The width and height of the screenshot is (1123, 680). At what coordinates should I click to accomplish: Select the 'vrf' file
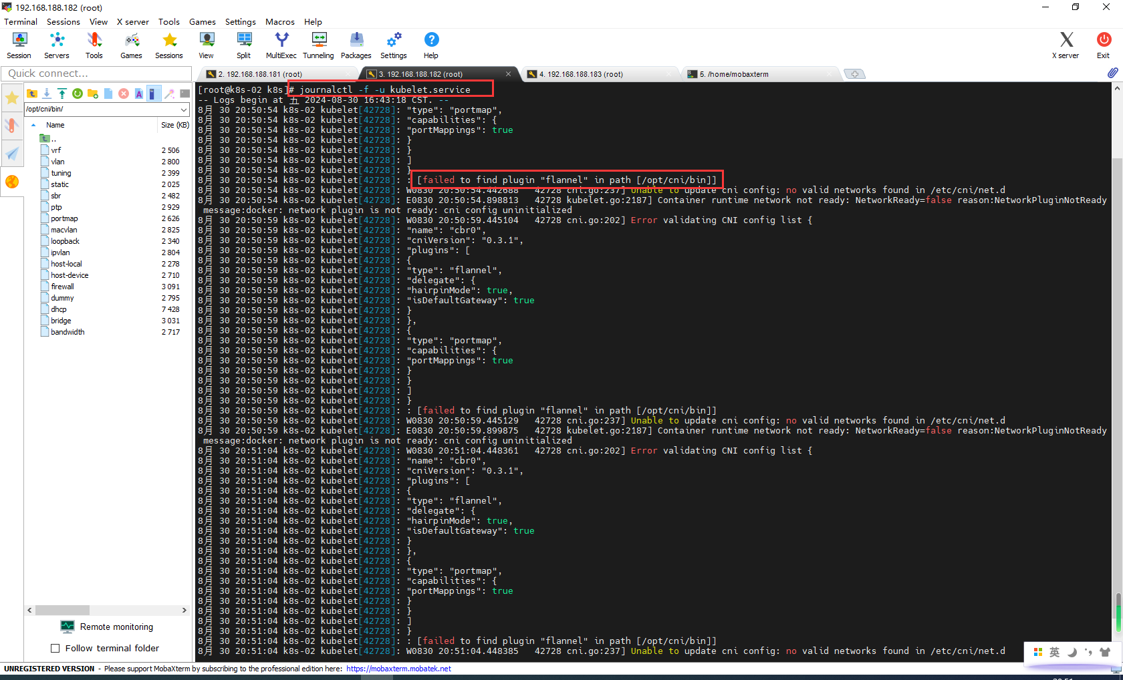pyautogui.click(x=56, y=150)
